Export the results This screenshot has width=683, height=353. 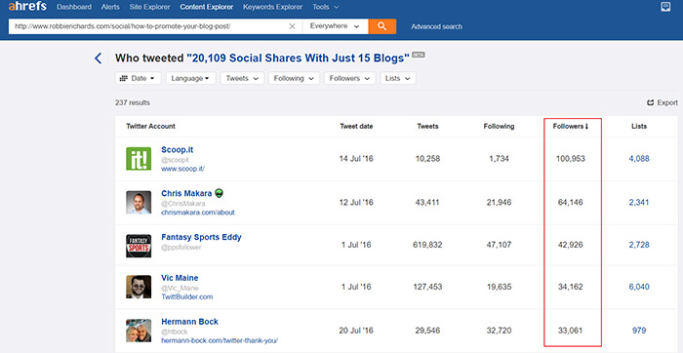coord(663,102)
